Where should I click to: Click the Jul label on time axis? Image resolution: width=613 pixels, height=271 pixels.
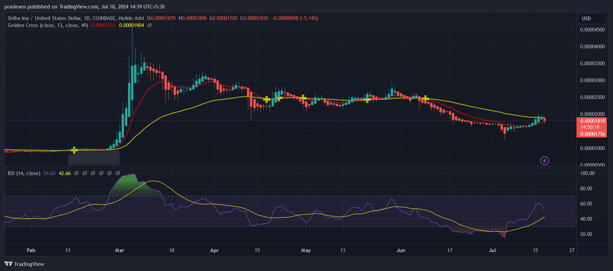click(492, 250)
